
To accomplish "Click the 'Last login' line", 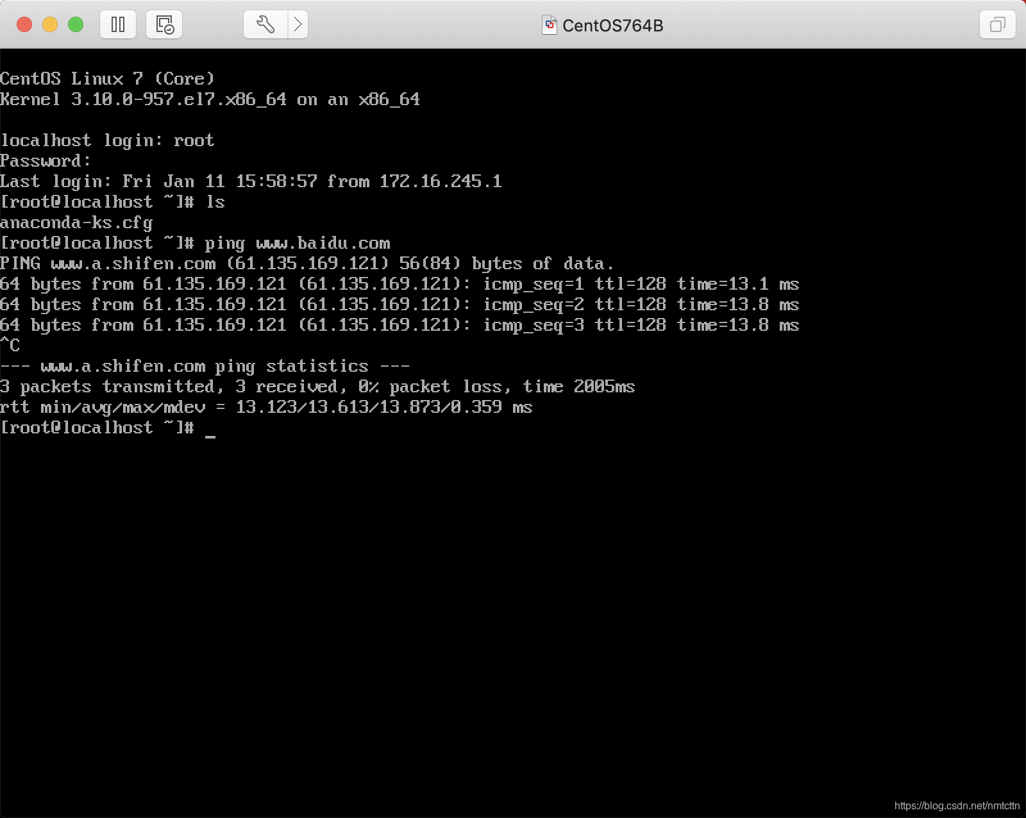I will [251, 181].
